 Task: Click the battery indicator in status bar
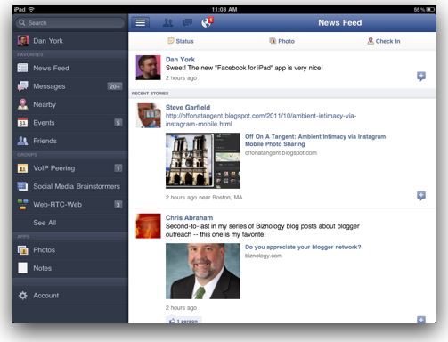430,10
